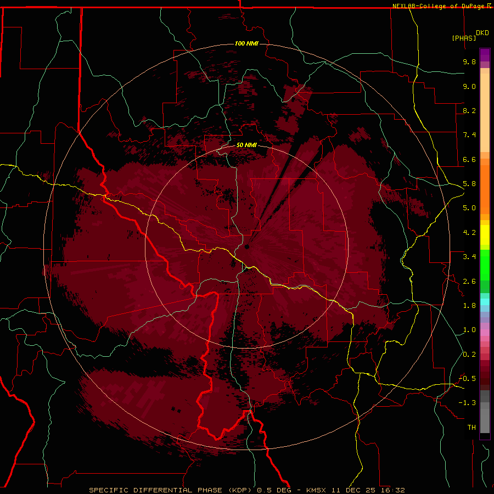The image size is (494, 494).
Task: Click the -1.3 scale value label
Action: (467, 403)
